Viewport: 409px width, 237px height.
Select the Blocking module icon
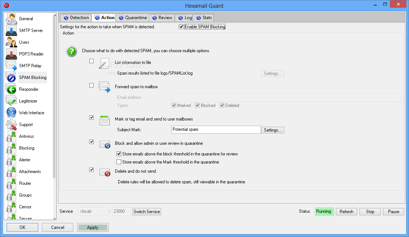point(11,148)
